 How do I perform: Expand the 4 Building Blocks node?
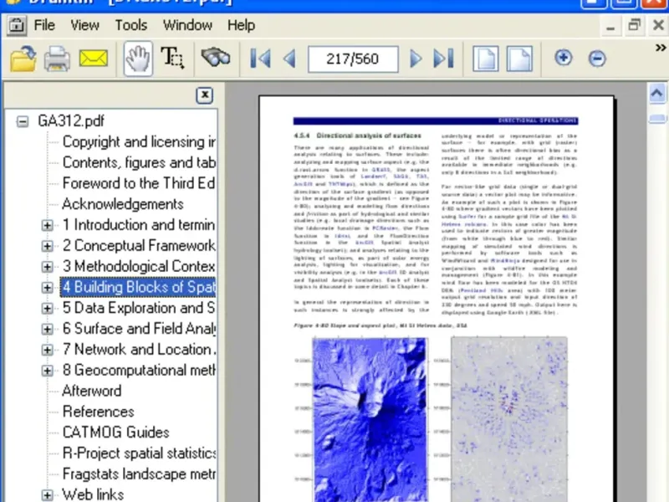pyautogui.click(x=48, y=288)
